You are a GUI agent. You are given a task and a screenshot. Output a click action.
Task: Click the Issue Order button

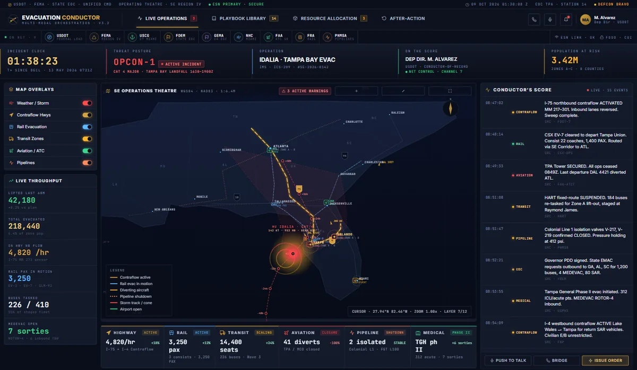click(x=605, y=360)
